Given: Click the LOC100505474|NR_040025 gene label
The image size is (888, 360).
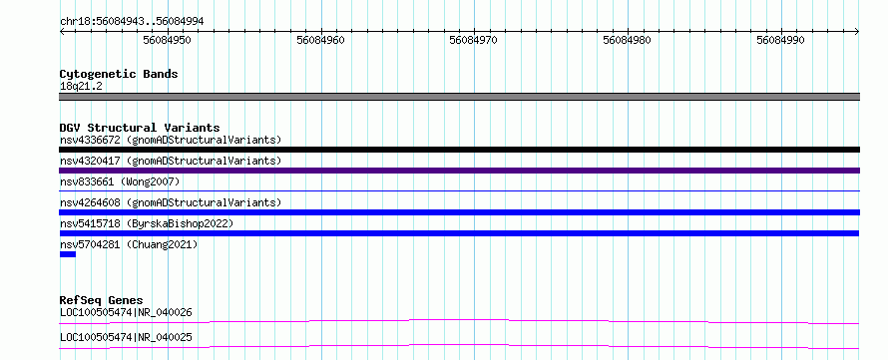Looking at the screenshot, I should tap(126, 337).
